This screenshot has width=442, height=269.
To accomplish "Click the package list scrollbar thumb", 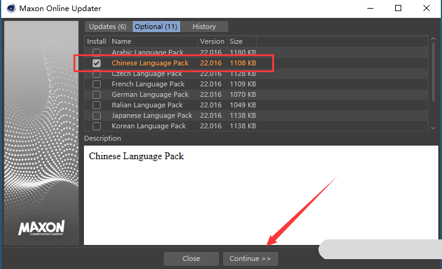I will point(433,72).
